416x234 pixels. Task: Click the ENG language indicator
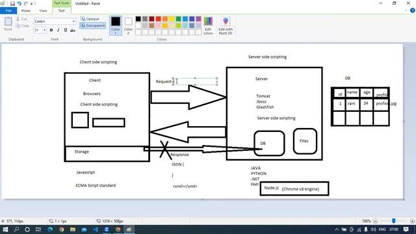click(x=382, y=229)
